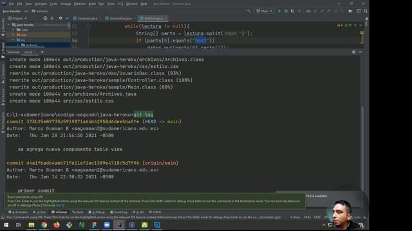Open the Favorites star sidebar icon
This screenshot has width=412, height=231.
3,34
